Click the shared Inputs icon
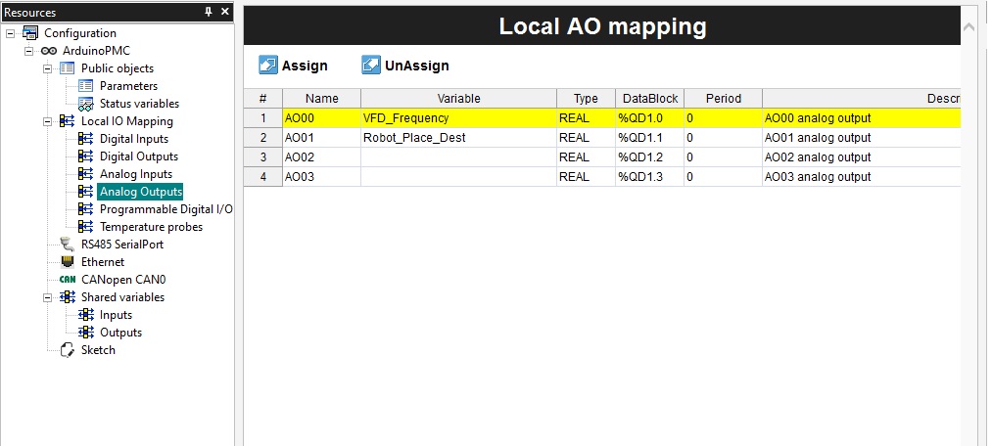The height and width of the screenshot is (446, 992). pyautogui.click(x=85, y=315)
